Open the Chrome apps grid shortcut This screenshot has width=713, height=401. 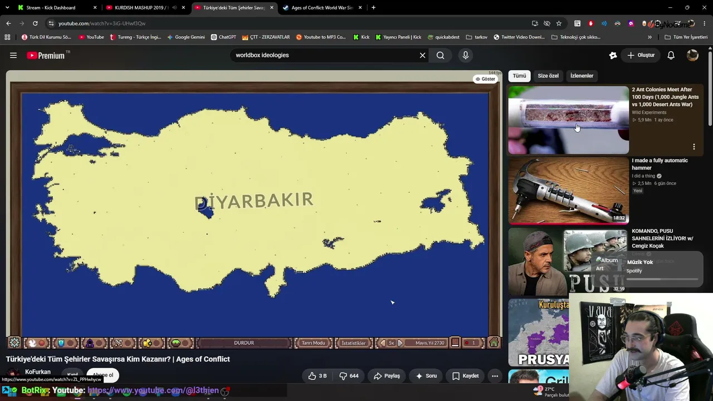click(x=7, y=37)
